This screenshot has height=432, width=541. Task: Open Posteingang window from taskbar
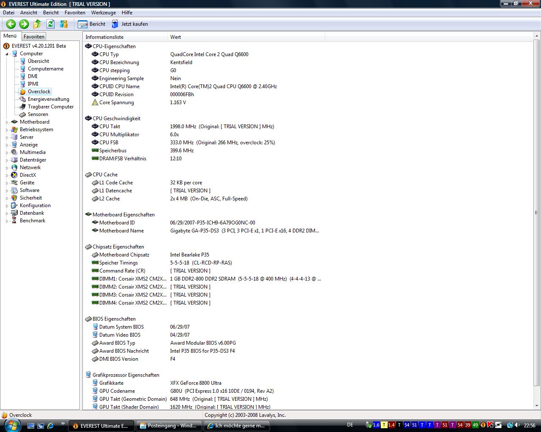tap(169, 426)
